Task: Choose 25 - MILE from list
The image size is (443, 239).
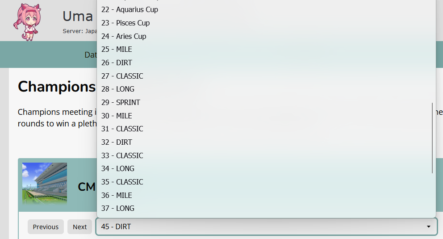Action: click(266, 49)
